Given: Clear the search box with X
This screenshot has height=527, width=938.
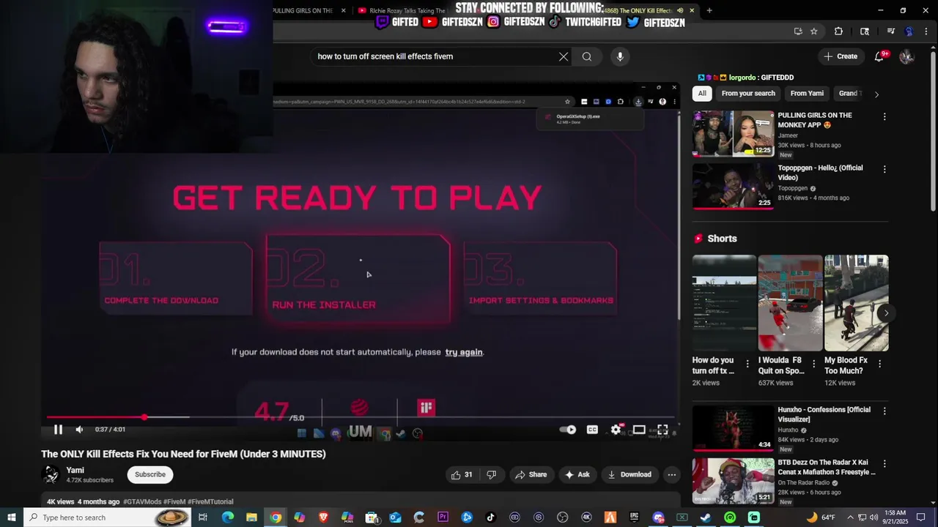Looking at the screenshot, I should [x=564, y=56].
